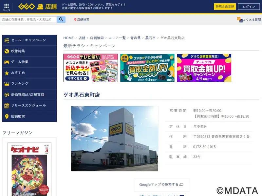Click the ログイン button
Screen dimensions: 262x196
(x=249, y=7)
